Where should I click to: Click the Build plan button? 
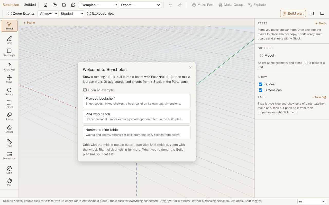coord(293,14)
